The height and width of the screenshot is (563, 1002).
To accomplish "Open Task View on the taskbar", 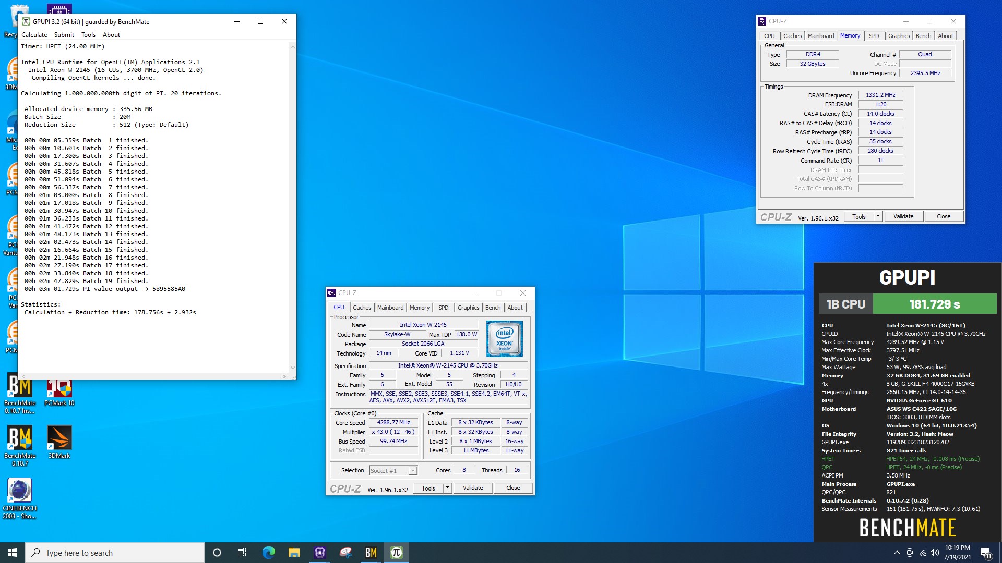I will [x=242, y=553].
